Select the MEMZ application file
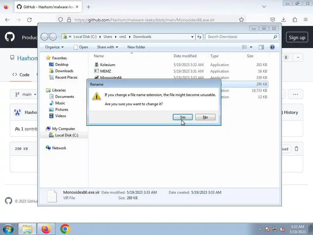 pyautogui.click(x=105, y=71)
